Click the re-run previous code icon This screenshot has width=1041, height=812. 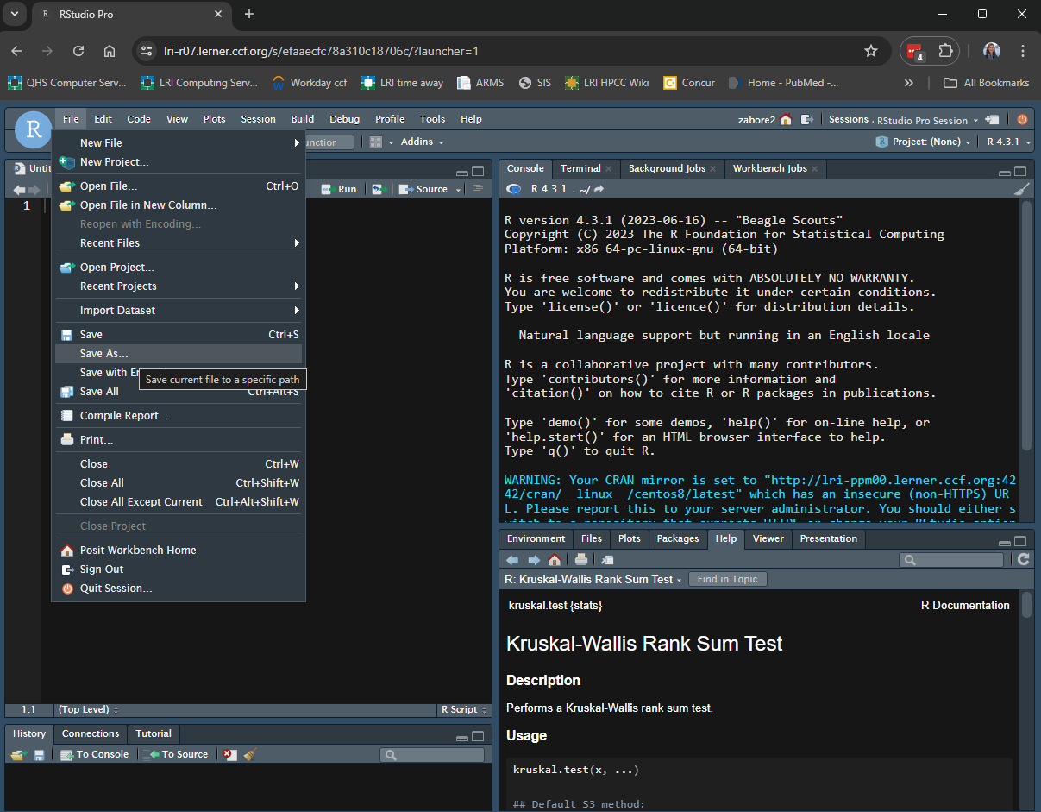point(378,189)
